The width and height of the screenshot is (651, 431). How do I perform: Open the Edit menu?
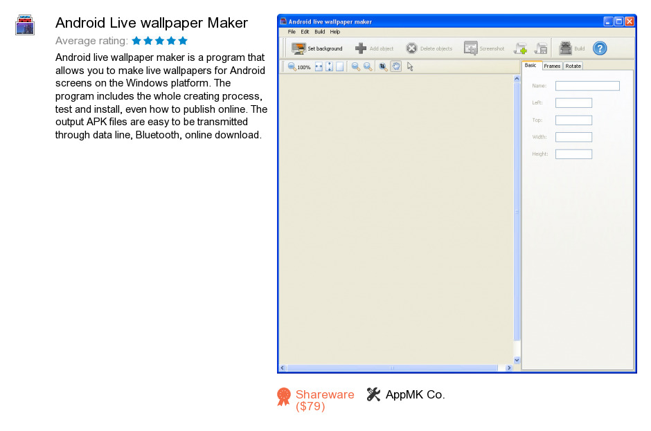point(305,32)
